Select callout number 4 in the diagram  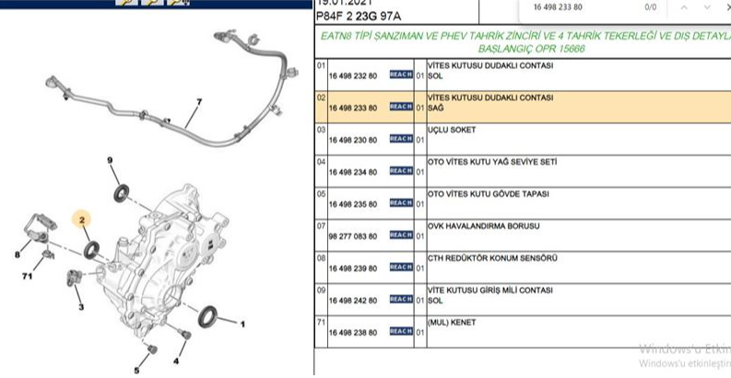(x=176, y=361)
